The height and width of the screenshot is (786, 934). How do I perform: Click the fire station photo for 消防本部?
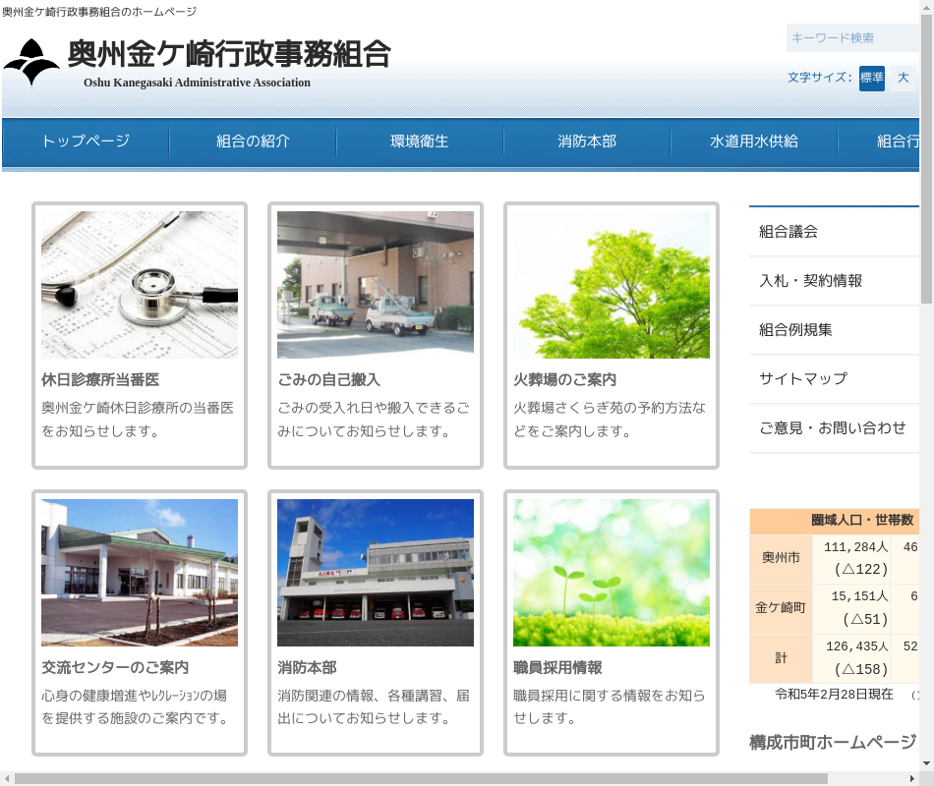click(376, 572)
